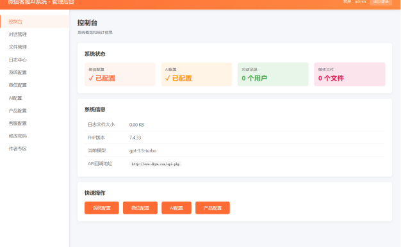Open 系统配置 in the sidebar menu
The width and height of the screenshot is (401, 247).
click(x=35, y=72)
